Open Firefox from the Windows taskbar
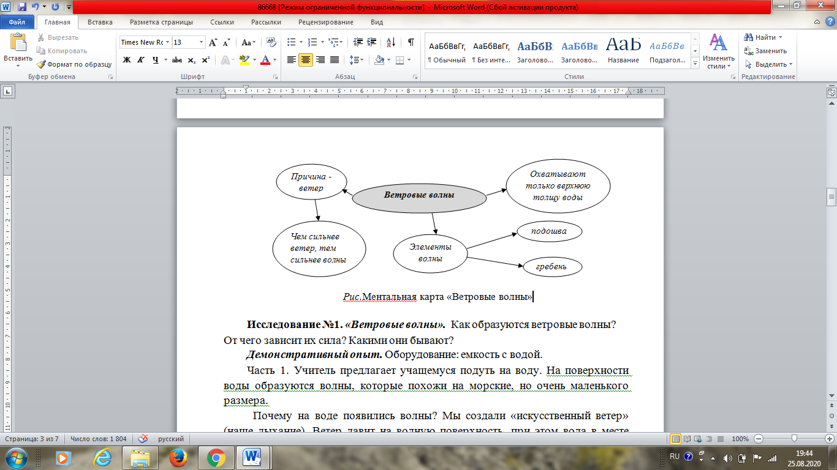The height and width of the screenshot is (470, 837). (x=179, y=457)
